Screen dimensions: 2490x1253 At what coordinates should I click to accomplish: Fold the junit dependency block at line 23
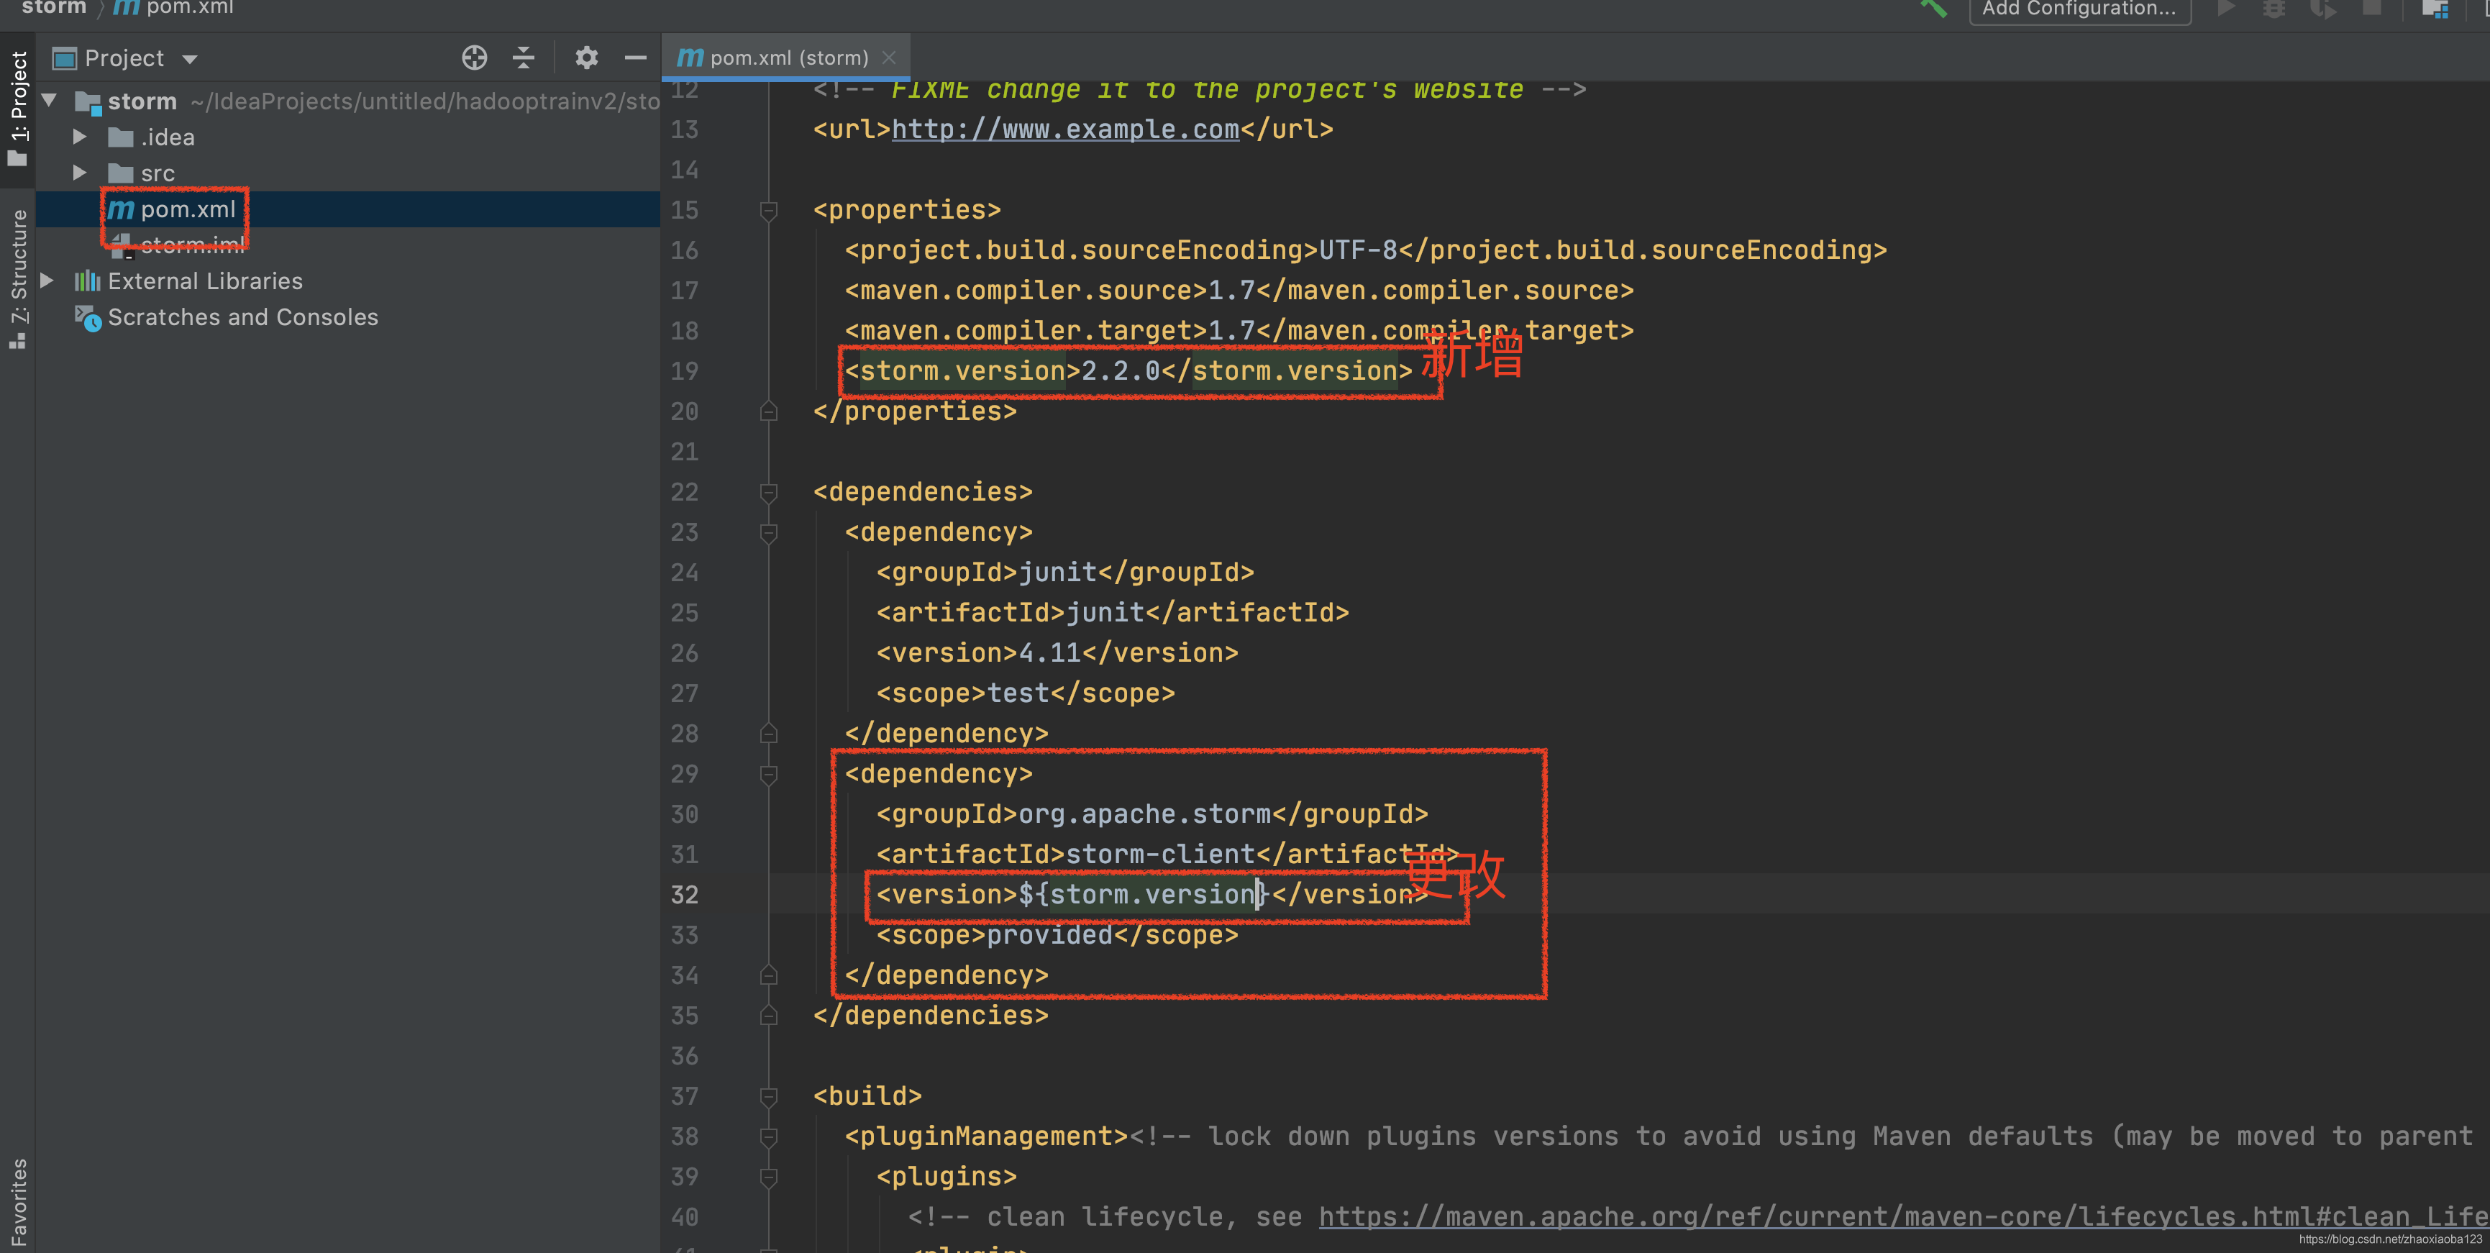pos(768,533)
